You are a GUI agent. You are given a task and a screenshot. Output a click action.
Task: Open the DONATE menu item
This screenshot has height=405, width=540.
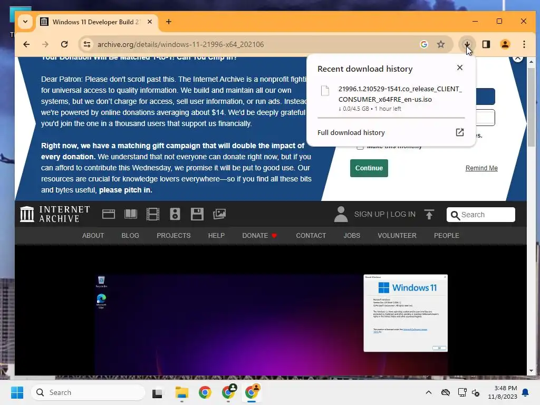259,236
